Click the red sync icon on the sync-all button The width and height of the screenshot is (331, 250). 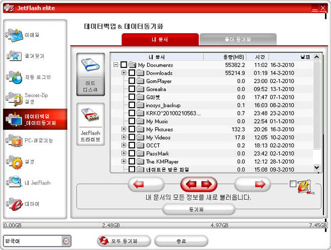pyautogui.click(x=104, y=241)
